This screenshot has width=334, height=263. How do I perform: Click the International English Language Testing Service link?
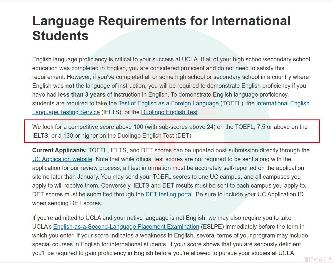pyautogui.click(x=283, y=103)
